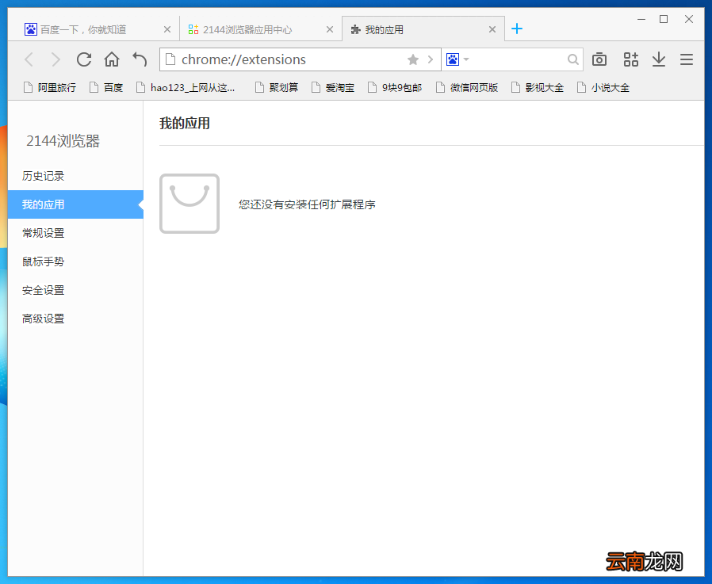Click Baidu paw favicon on first tab
The width and height of the screenshot is (712, 584).
[x=30, y=29]
